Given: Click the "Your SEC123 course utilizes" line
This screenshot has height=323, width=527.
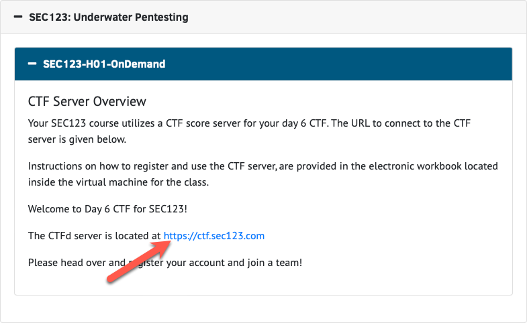Looking at the screenshot, I should pyautogui.click(x=87, y=123).
